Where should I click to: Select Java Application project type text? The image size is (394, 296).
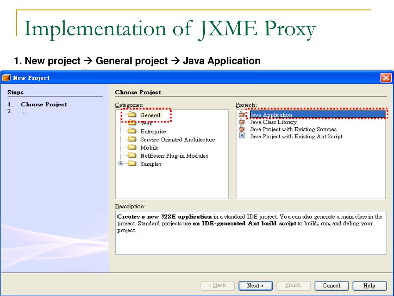[x=271, y=115]
